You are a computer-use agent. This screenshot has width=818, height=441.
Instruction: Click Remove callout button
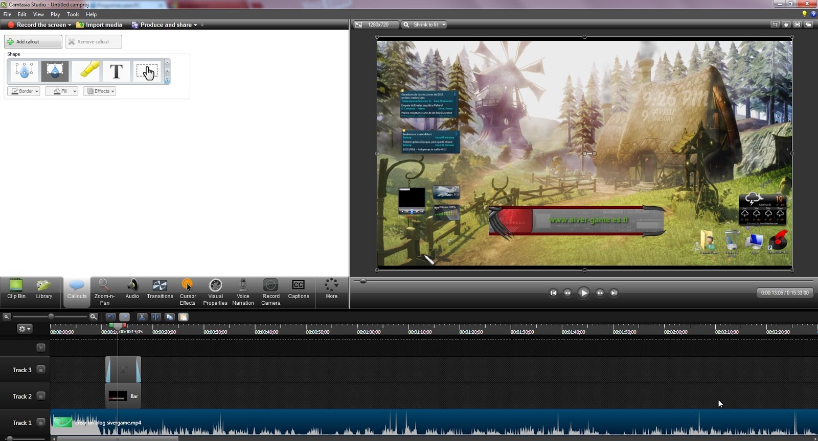[94, 41]
